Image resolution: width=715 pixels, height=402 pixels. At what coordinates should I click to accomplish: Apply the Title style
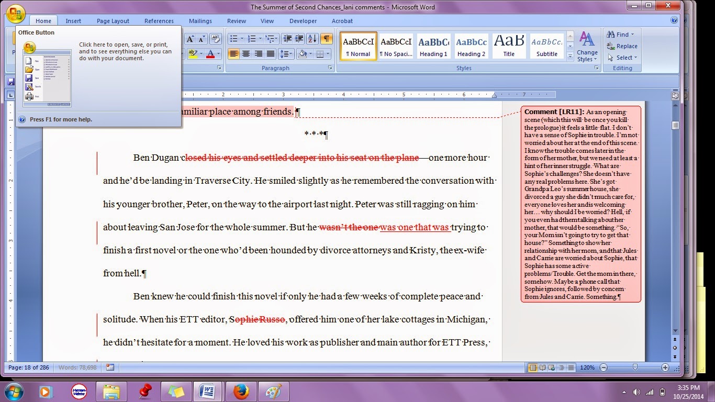click(509, 46)
